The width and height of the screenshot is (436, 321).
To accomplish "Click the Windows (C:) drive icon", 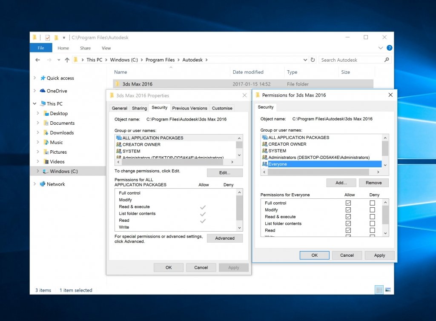I will tap(46, 171).
